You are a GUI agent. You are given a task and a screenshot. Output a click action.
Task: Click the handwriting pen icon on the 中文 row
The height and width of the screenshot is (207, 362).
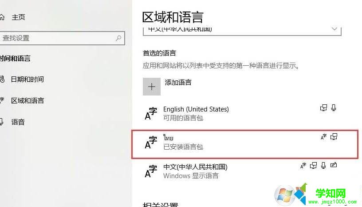(x=333, y=165)
